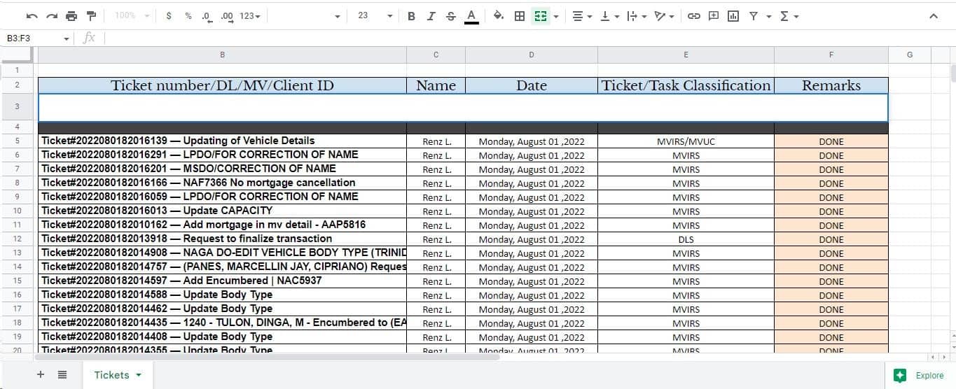The height and width of the screenshot is (389, 956).
Task: Open text rotation dropdown
Action: (x=664, y=16)
